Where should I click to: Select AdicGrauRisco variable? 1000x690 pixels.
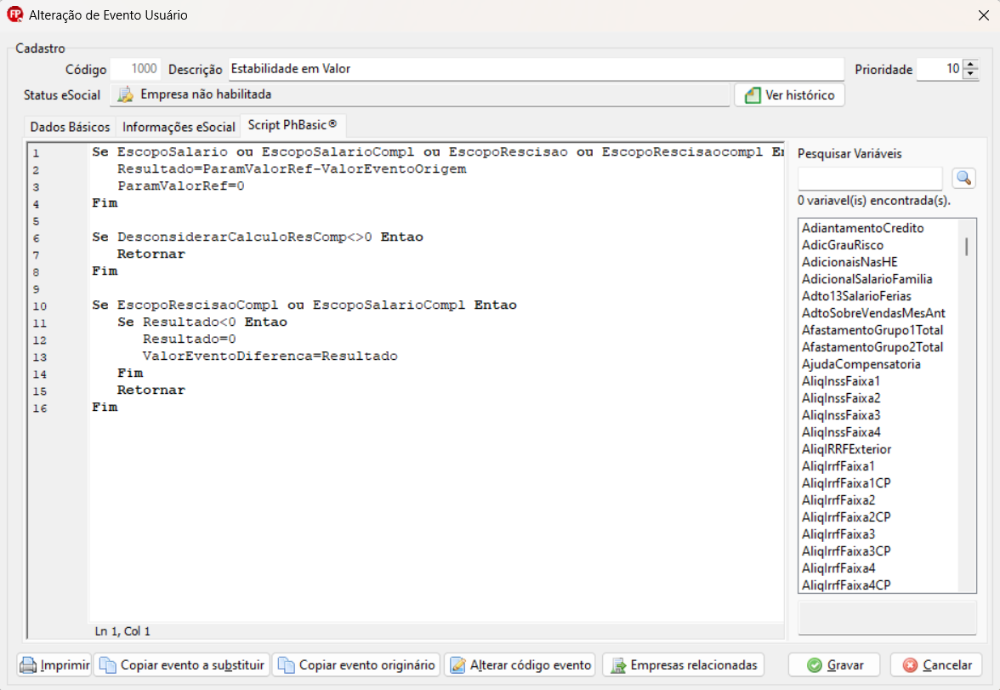click(x=843, y=245)
